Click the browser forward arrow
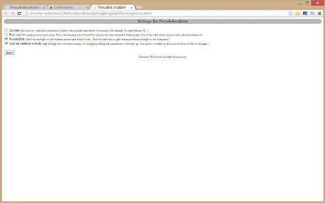This screenshot has width=325, height=203. point(12,13)
